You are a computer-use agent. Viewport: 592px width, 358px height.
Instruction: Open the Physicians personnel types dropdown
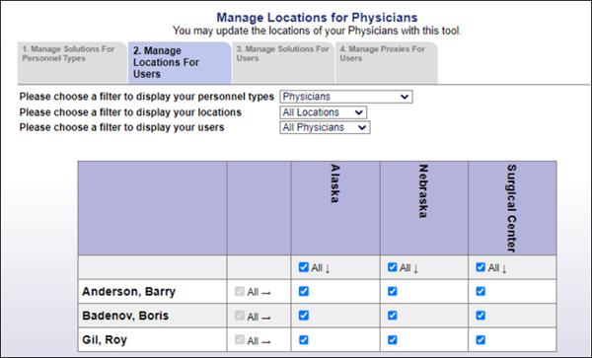coord(346,97)
